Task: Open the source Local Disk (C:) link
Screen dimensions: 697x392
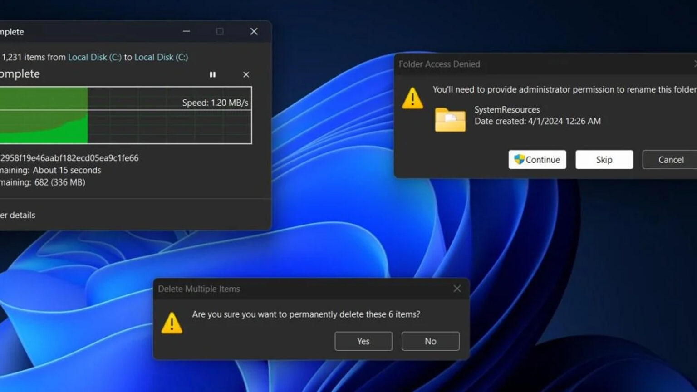Action: [94, 57]
